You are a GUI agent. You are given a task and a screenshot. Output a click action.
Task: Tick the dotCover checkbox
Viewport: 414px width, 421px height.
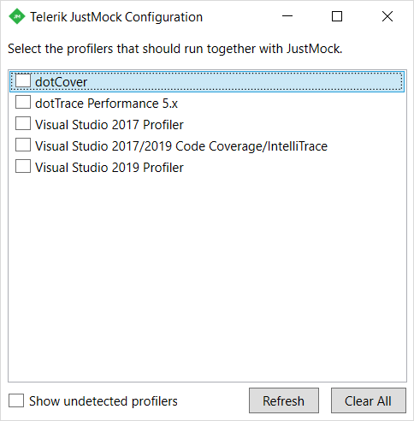(x=23, y=81)
